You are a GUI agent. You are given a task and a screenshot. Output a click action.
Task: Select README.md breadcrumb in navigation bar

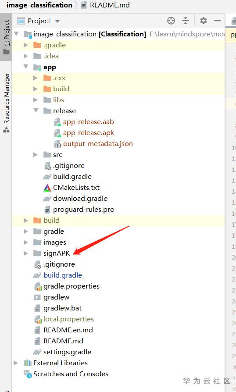[110, 5]
